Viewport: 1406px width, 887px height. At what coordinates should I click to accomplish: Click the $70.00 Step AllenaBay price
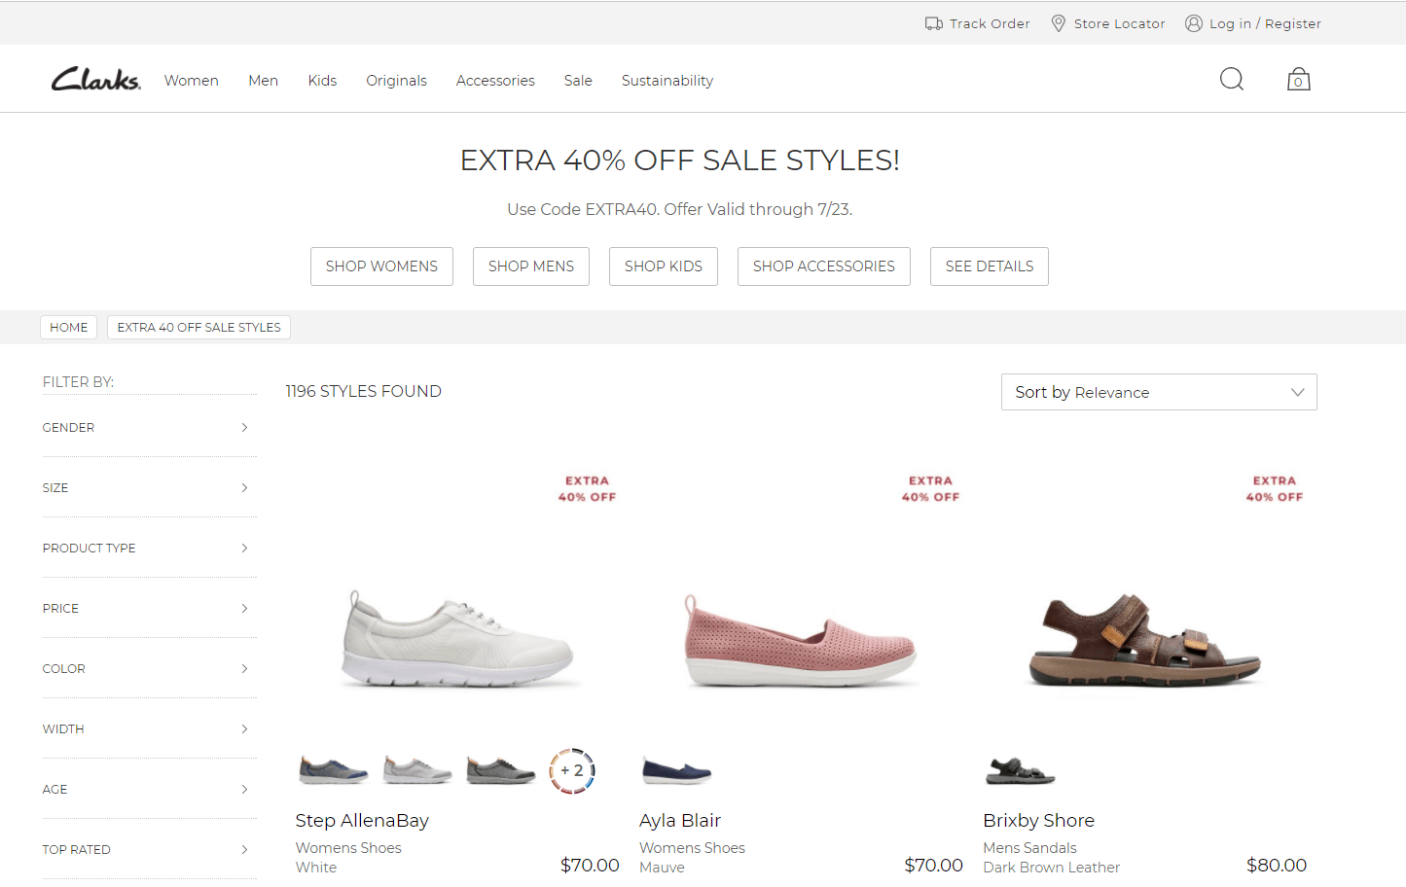click(x=590, y=866)
